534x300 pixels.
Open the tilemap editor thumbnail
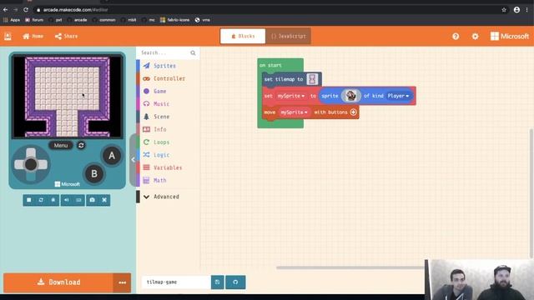(312, 79)
